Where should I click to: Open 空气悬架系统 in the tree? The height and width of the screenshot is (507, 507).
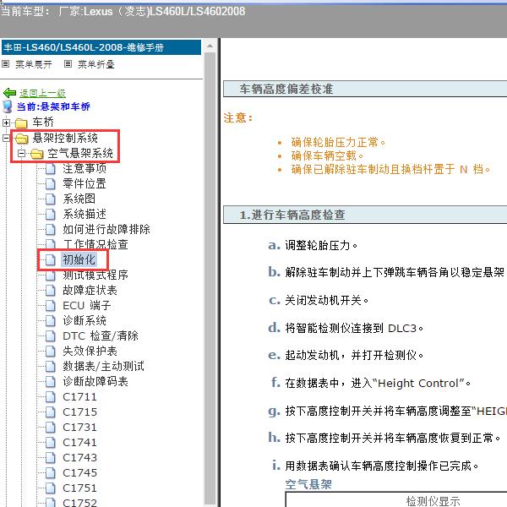[x=80, y=153]
